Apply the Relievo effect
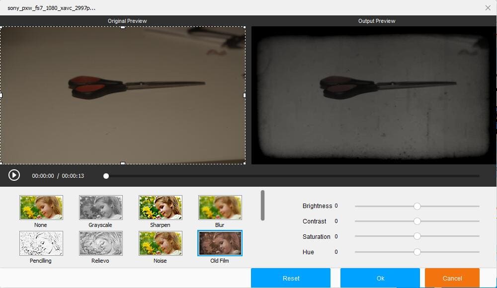The image size is (497, 288). pos(101,243)
